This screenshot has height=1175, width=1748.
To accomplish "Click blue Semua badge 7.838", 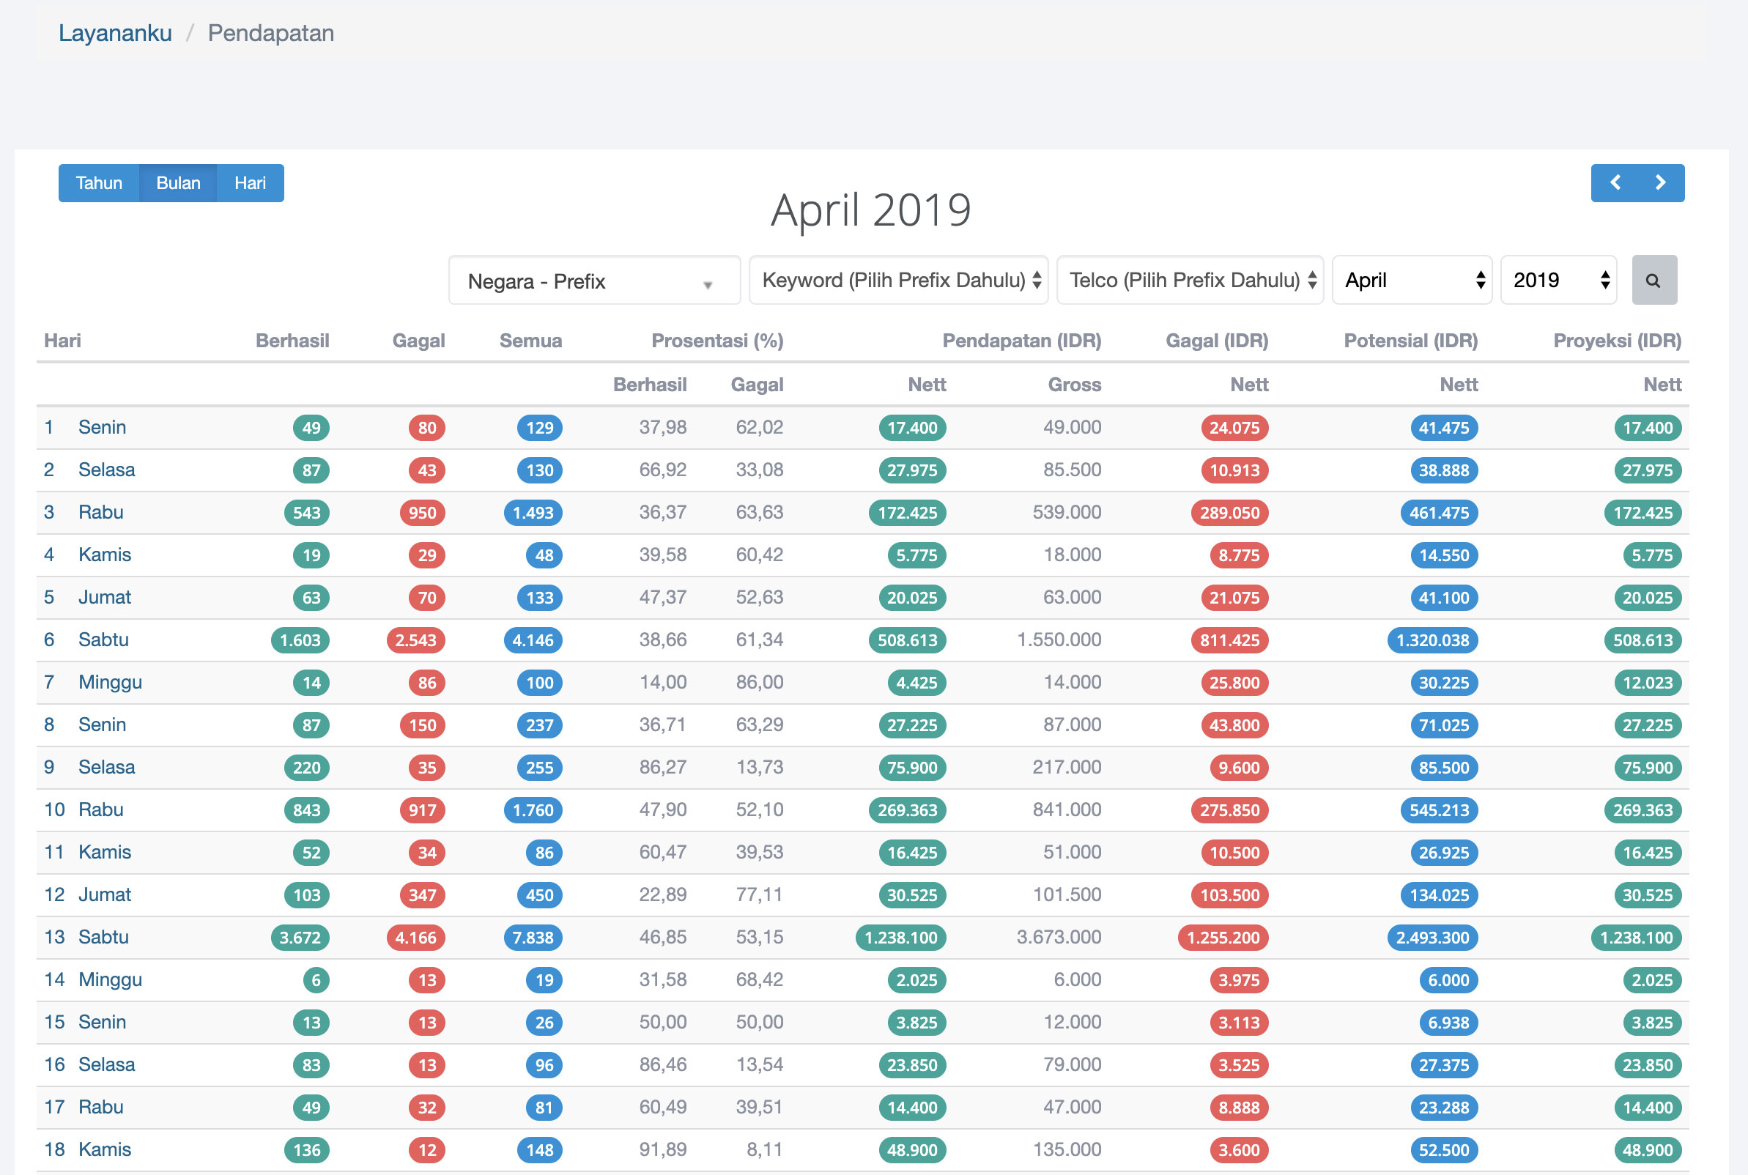I will click(533, 938).
